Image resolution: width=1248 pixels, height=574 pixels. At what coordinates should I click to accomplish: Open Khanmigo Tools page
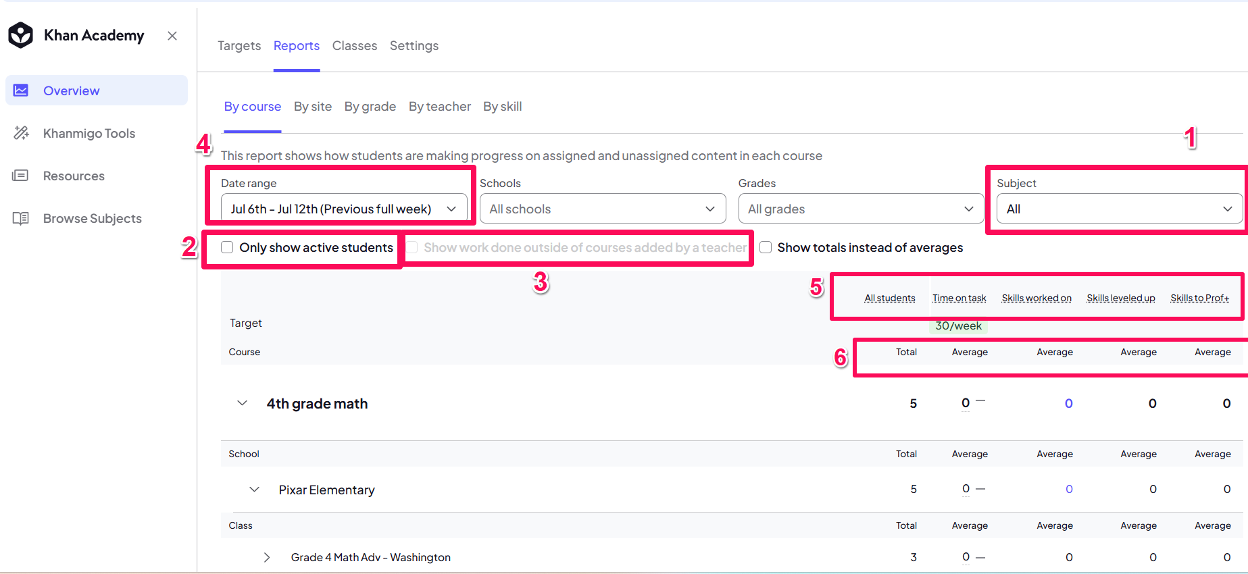[89, 133]
